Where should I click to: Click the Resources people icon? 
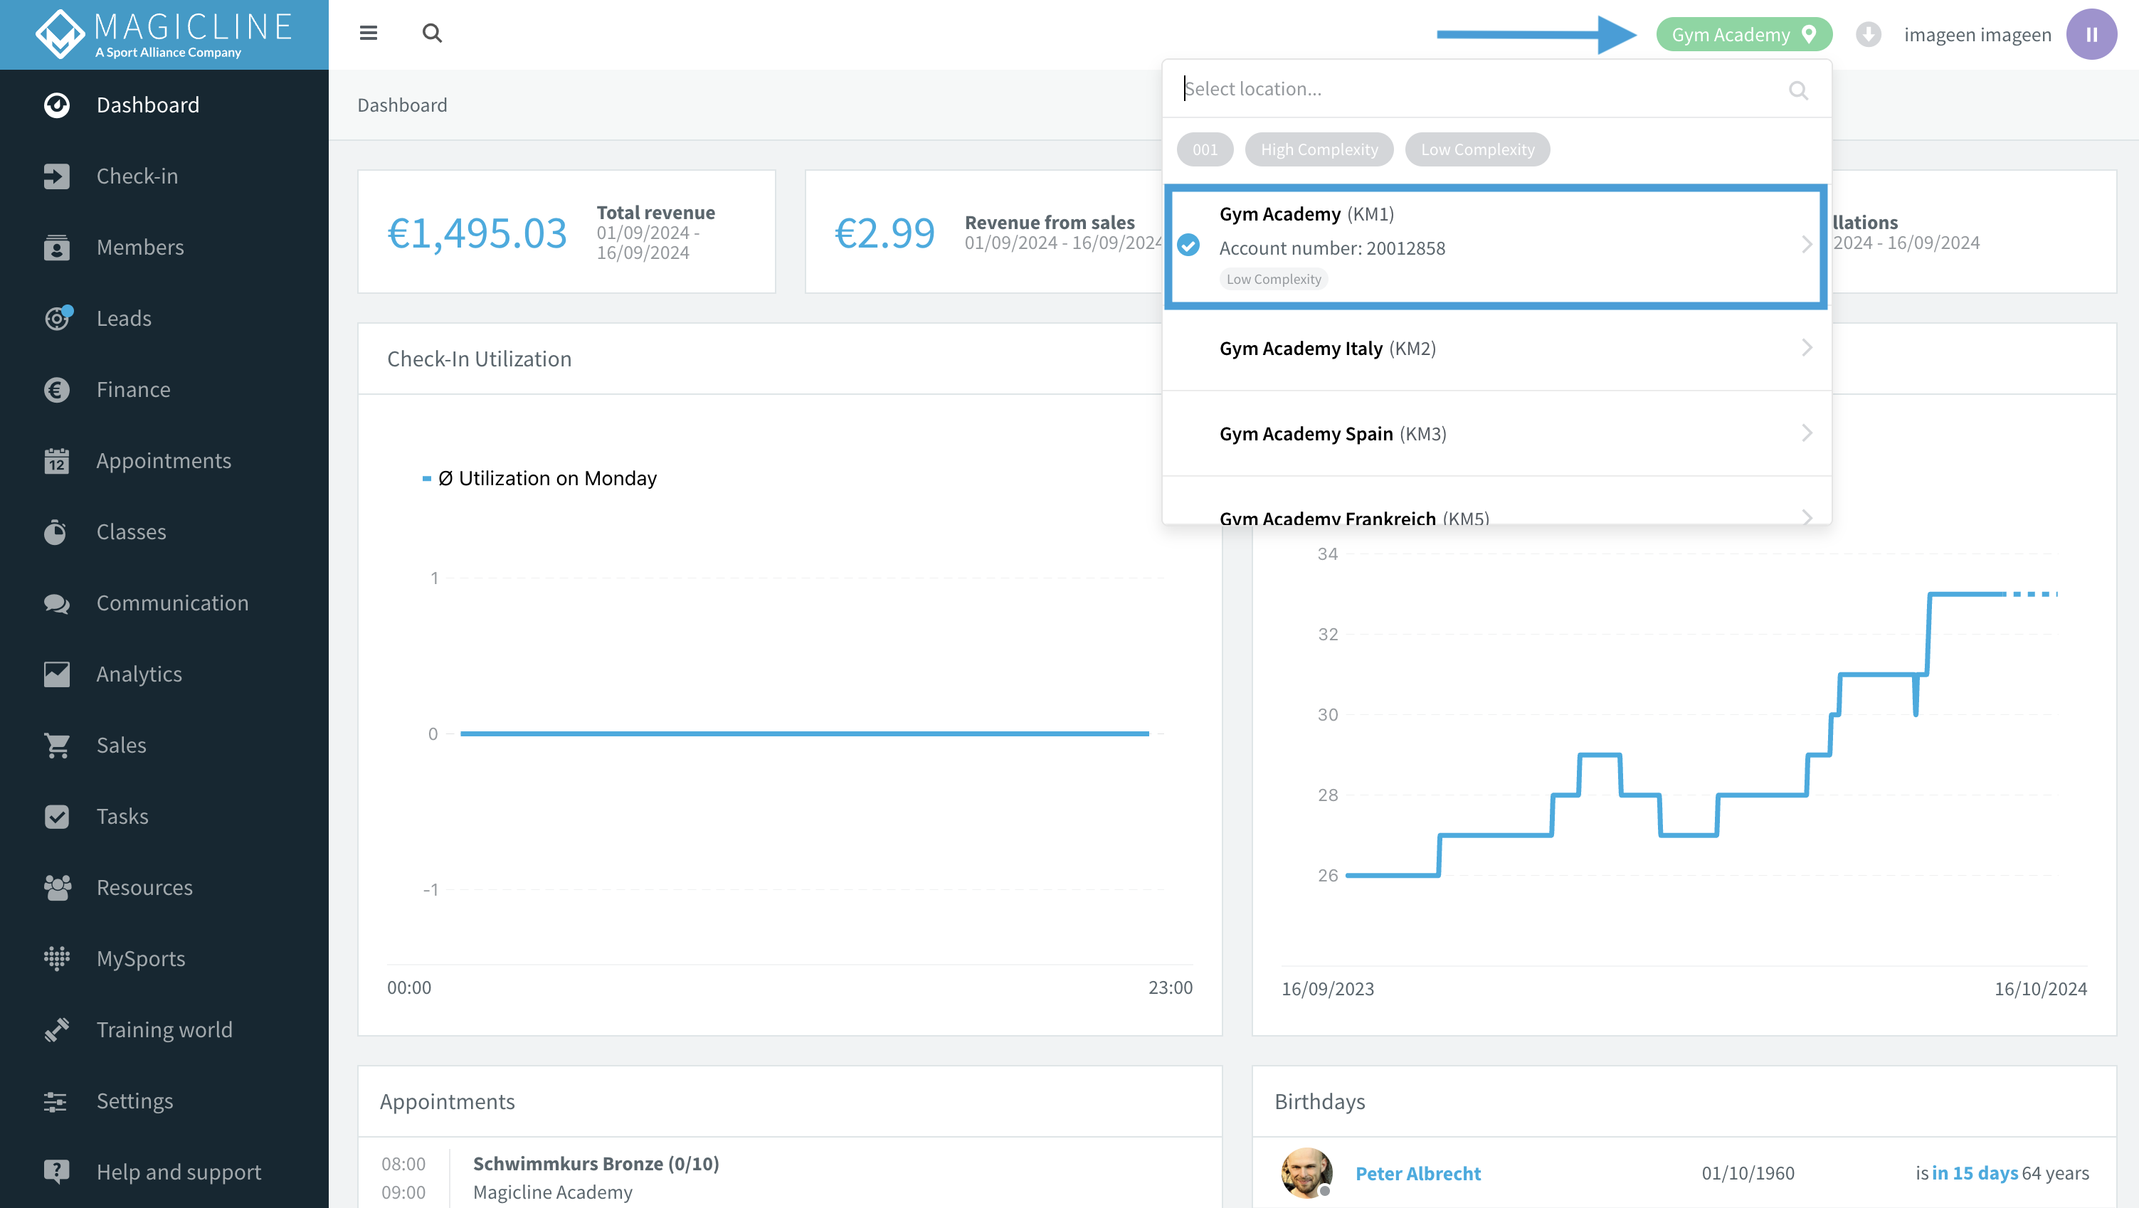click(x=56, y=888)
